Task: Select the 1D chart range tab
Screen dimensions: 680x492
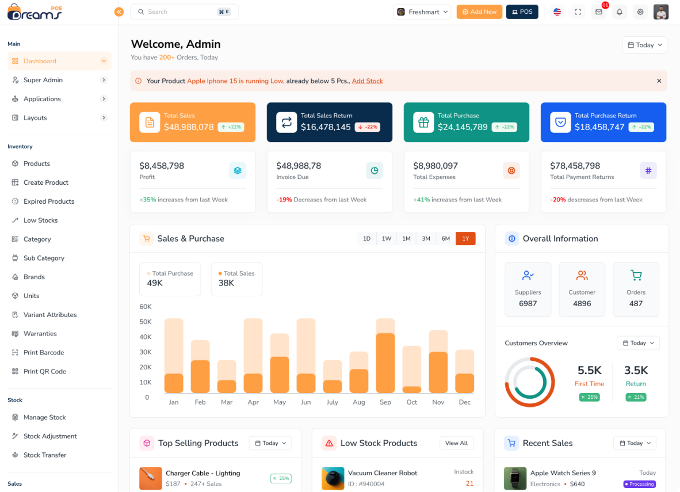Action: 367,239
